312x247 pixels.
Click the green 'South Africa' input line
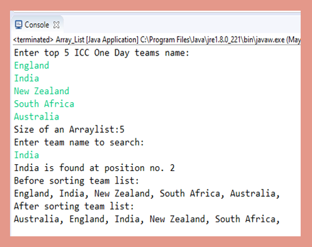[44, 104]
